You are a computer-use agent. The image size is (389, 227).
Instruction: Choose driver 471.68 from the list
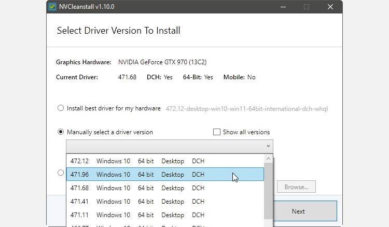click(x=165, y=188)
